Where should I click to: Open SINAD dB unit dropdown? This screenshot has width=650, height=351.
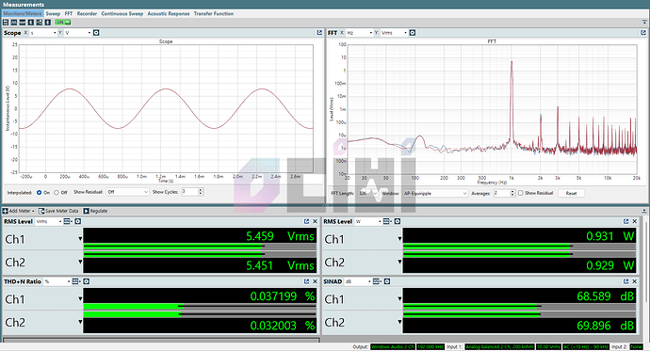click(x=358, y=281)
